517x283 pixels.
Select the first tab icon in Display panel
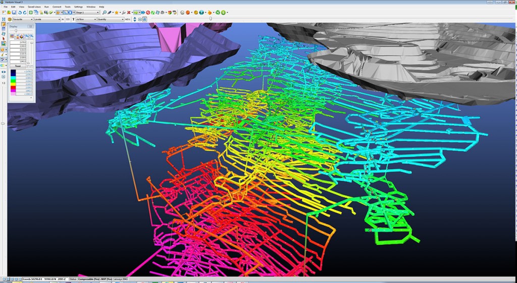12,36
